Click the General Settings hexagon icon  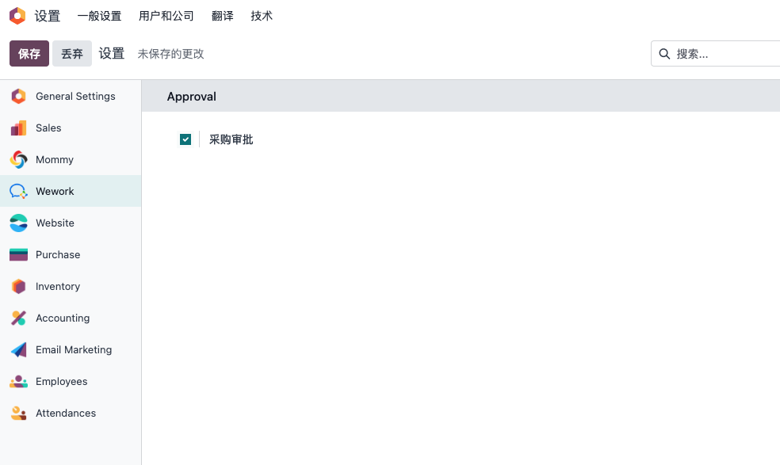[x=18, y=96]
